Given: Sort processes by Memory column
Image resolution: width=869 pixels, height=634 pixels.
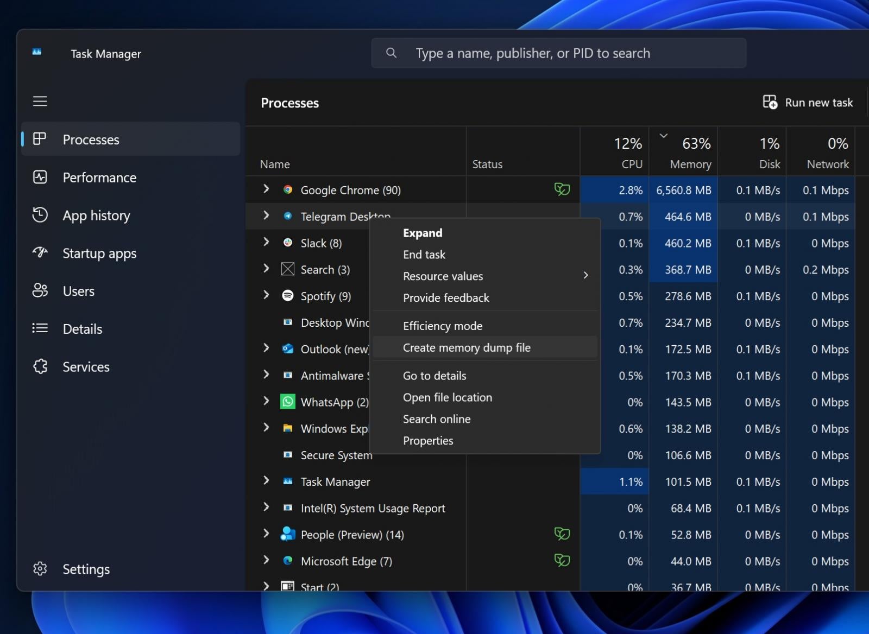Looking at the screenshot, I should [x=690, y=164].
